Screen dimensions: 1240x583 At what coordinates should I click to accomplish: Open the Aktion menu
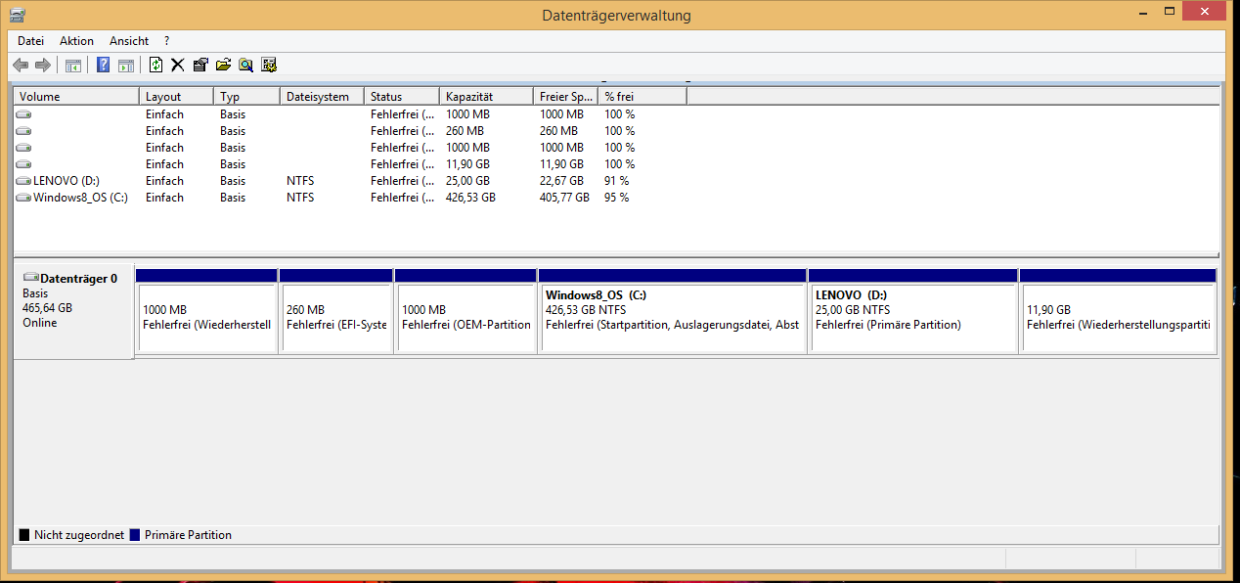pos(76,41)
